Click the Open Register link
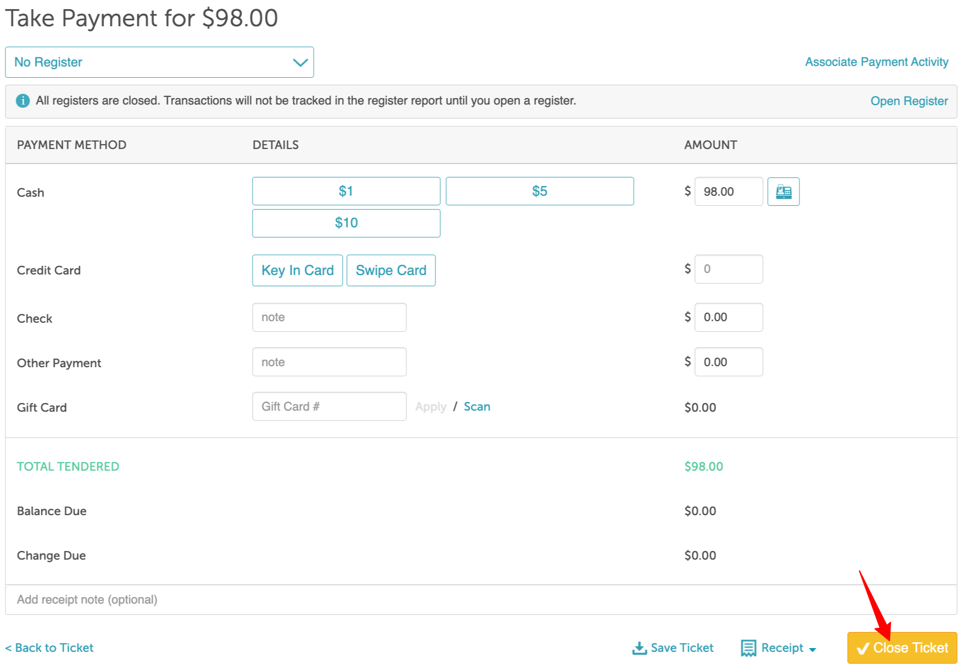 tap(909, 101)
